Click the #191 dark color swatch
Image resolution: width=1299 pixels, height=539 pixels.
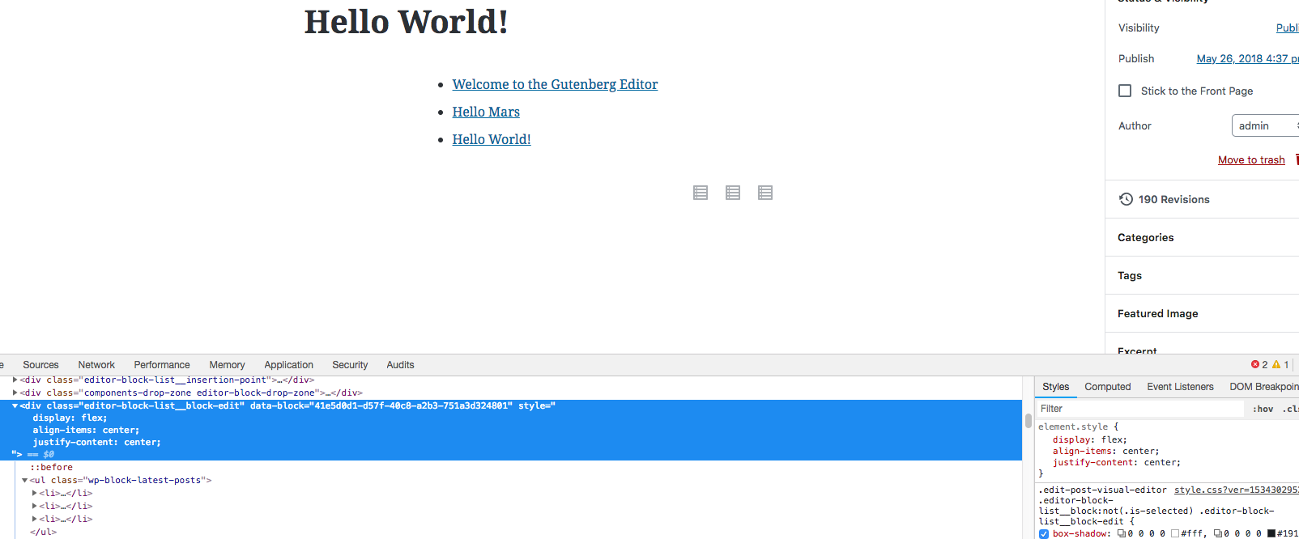[x=1271, y=533]
